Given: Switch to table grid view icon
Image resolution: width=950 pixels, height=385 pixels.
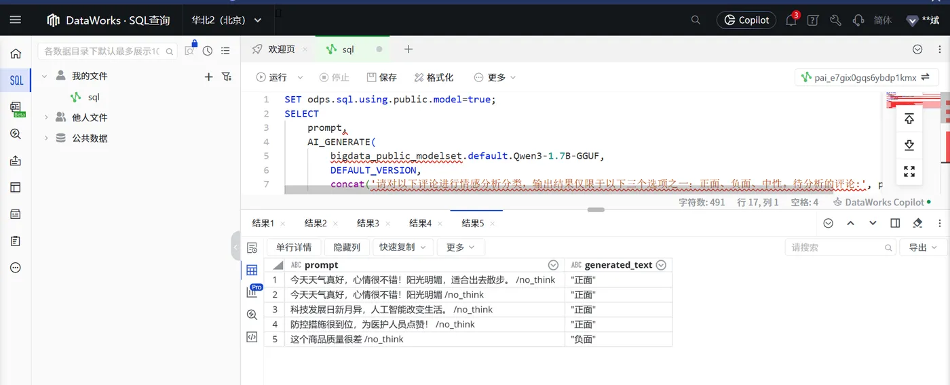Looking at the screenshot, I should (252, 270).
